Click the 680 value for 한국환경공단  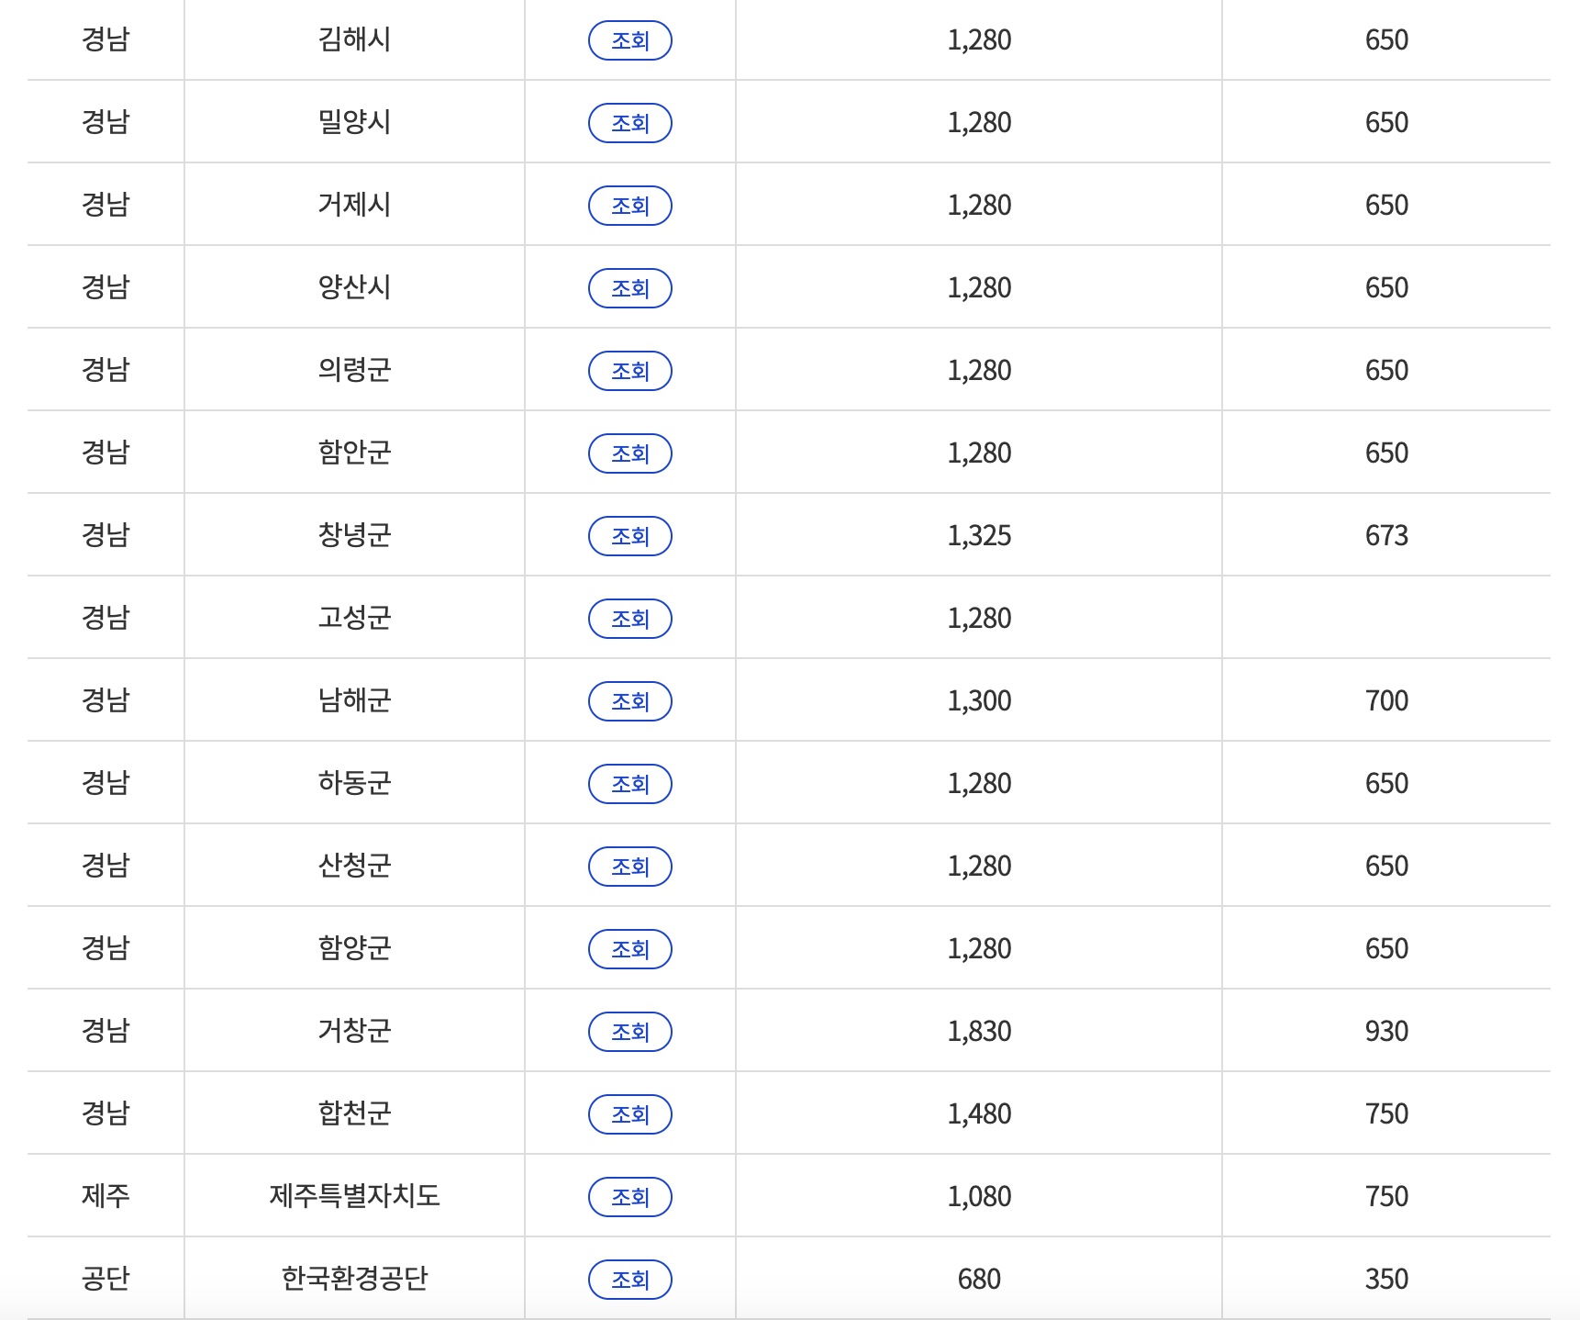[x=979, y=1279]
